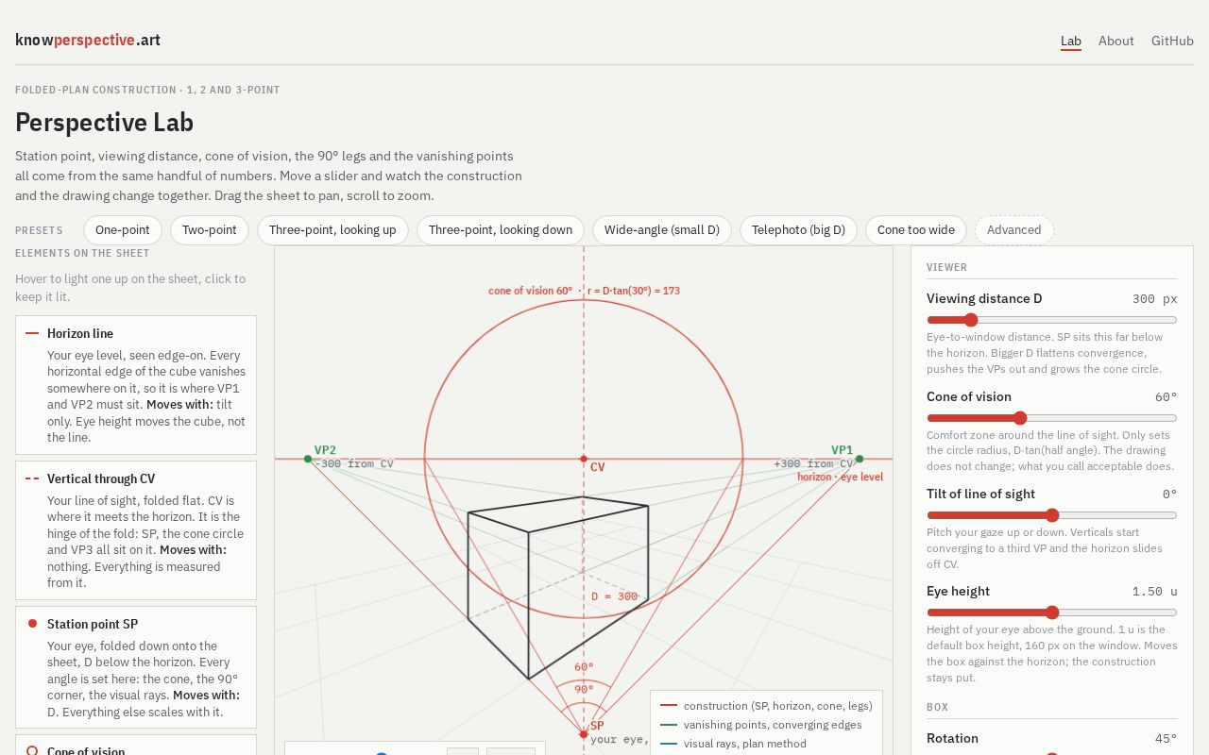Apply the Cone too wide preset
The image size is (1209, 755).
click(916, 230)
